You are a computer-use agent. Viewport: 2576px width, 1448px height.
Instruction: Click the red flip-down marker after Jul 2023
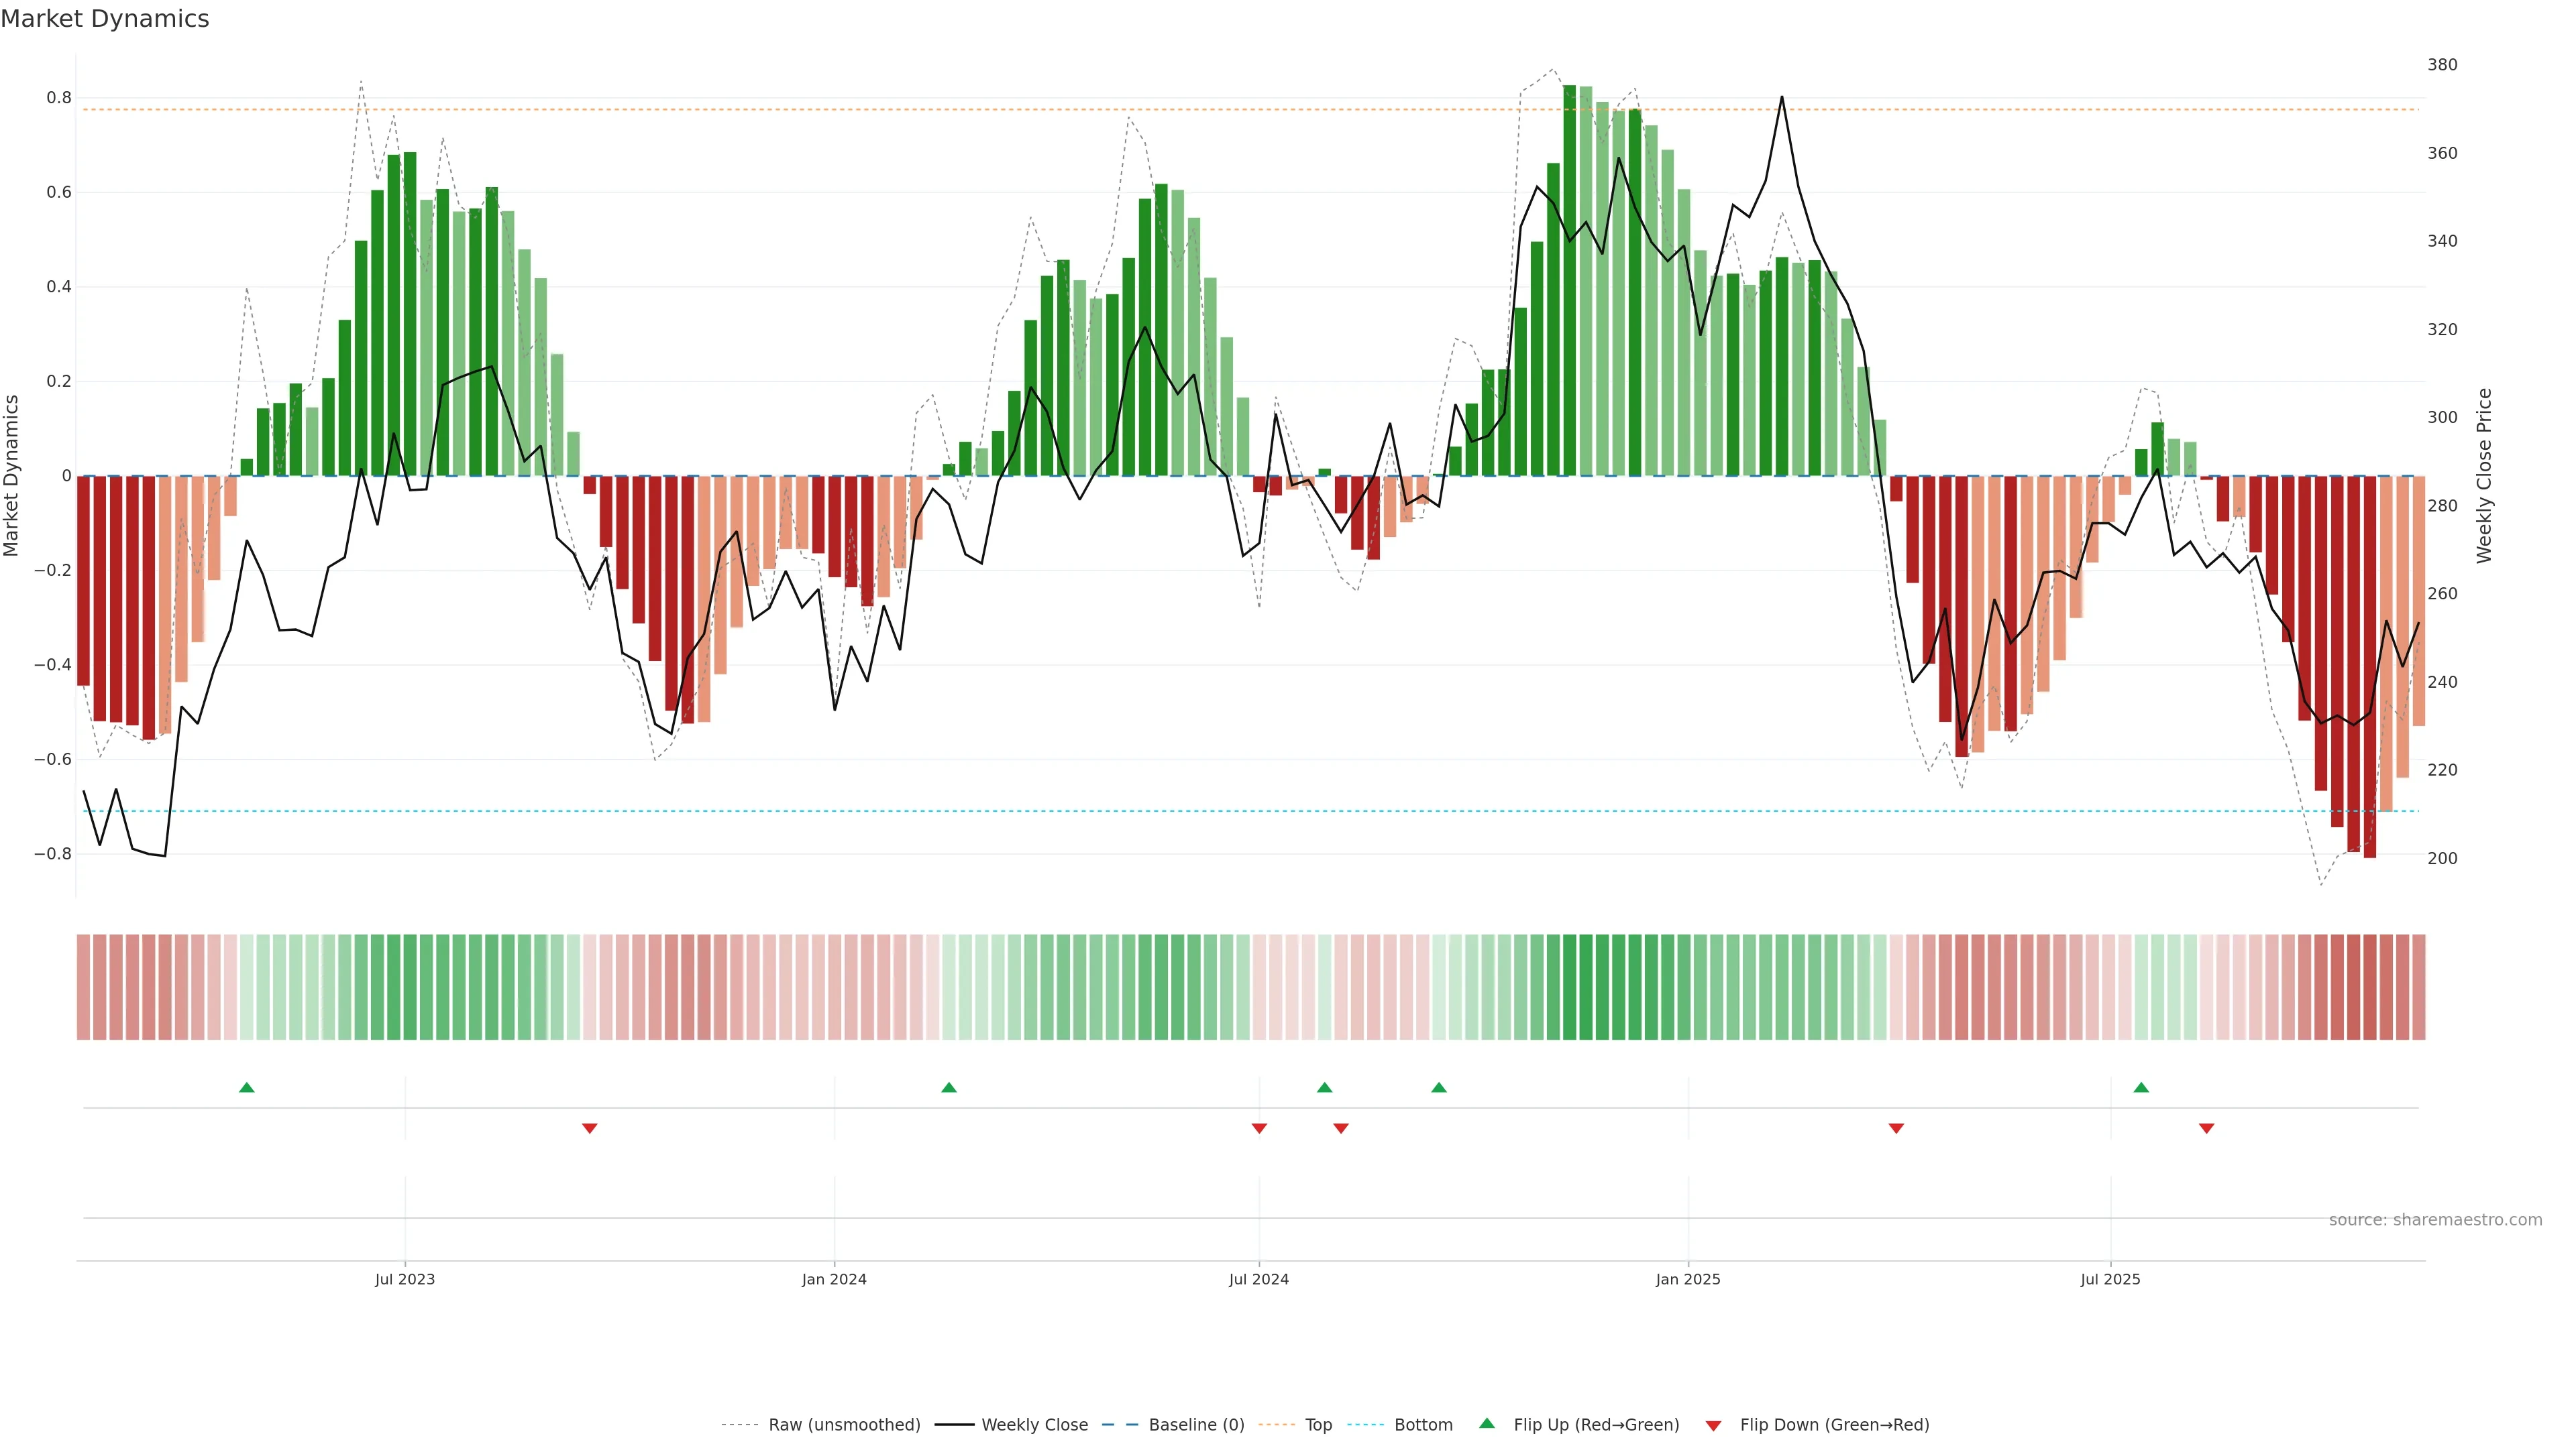[590, 1128]
